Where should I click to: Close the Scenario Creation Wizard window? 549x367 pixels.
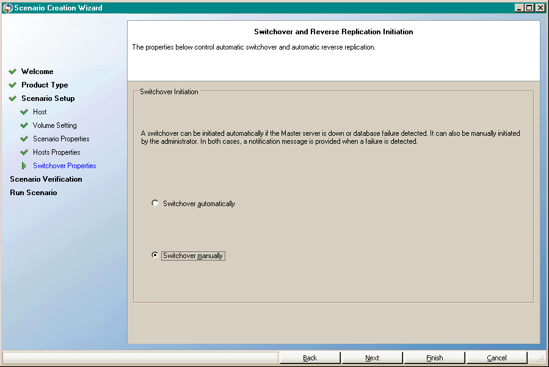[540, 8]
